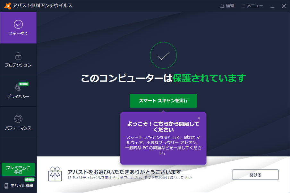Click the padlock icon for protection
The width and height of the screenshot is (290, 193).
coord(18,56)
